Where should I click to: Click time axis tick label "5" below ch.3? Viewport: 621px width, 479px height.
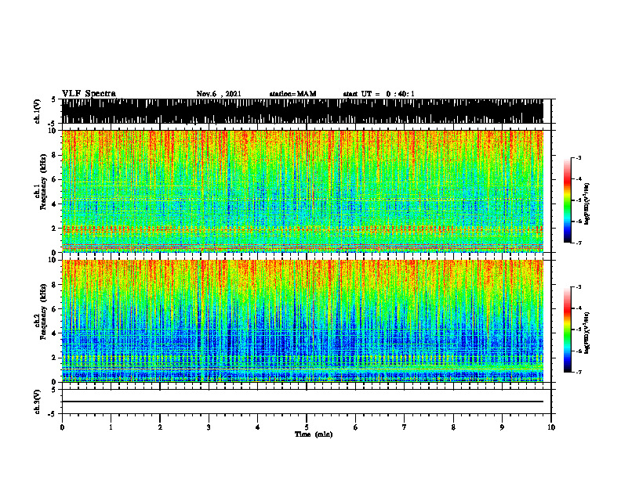[307, 427]
